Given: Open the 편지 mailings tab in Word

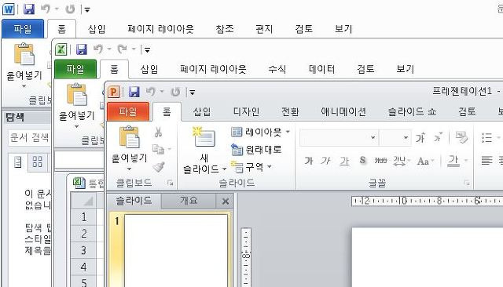Looking at the screenshot, I should [264, 29].
